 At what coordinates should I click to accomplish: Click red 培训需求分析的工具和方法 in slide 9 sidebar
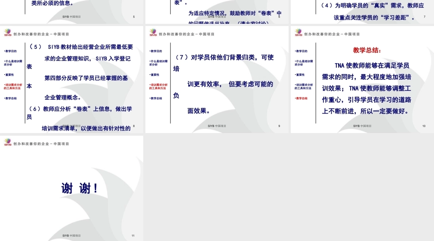click(158, 87)
